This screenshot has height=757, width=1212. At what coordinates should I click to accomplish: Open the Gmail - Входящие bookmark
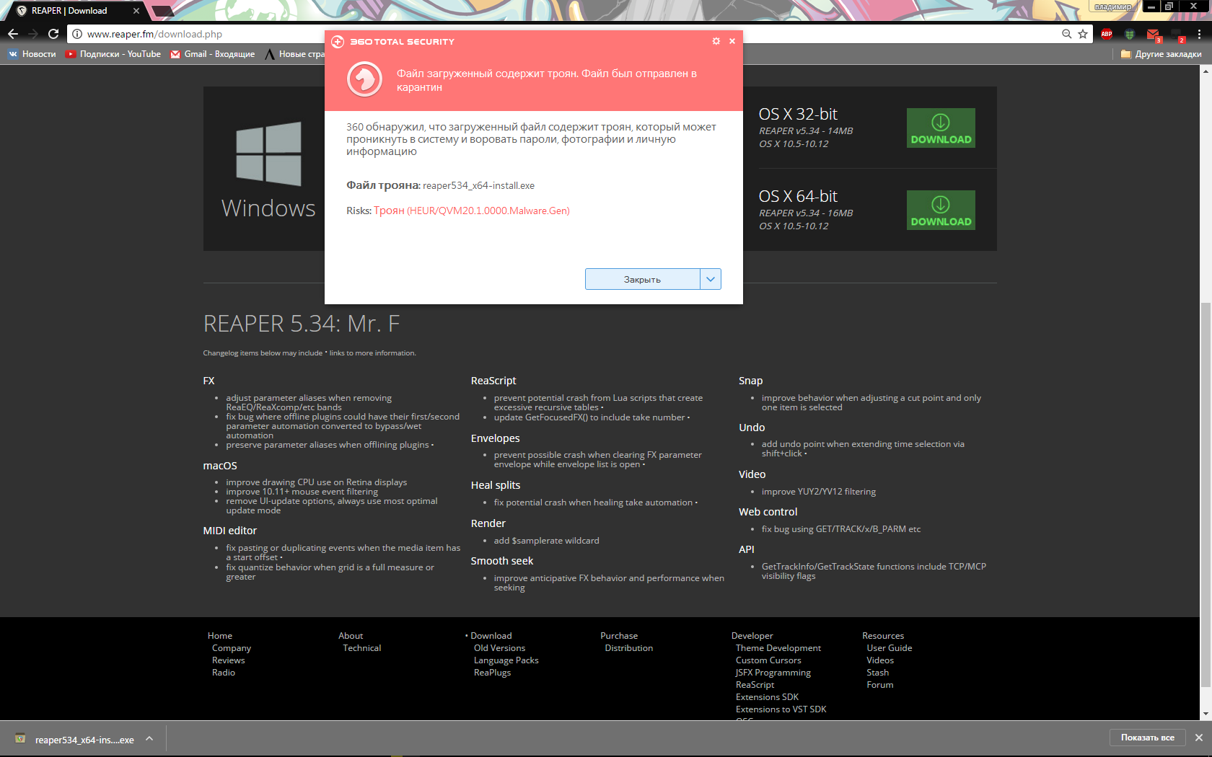pos(213,54)
